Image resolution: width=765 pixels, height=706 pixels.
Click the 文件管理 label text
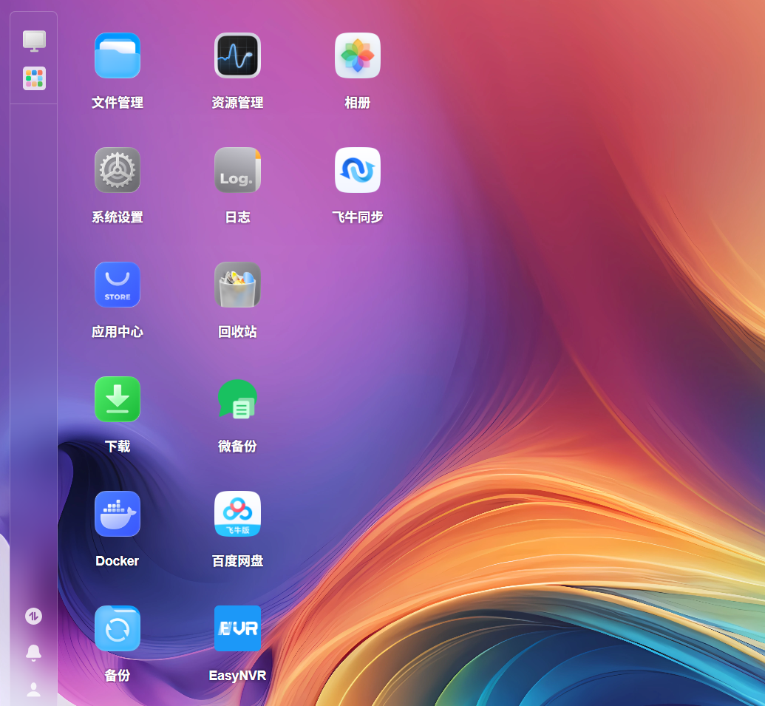(117, 103)
